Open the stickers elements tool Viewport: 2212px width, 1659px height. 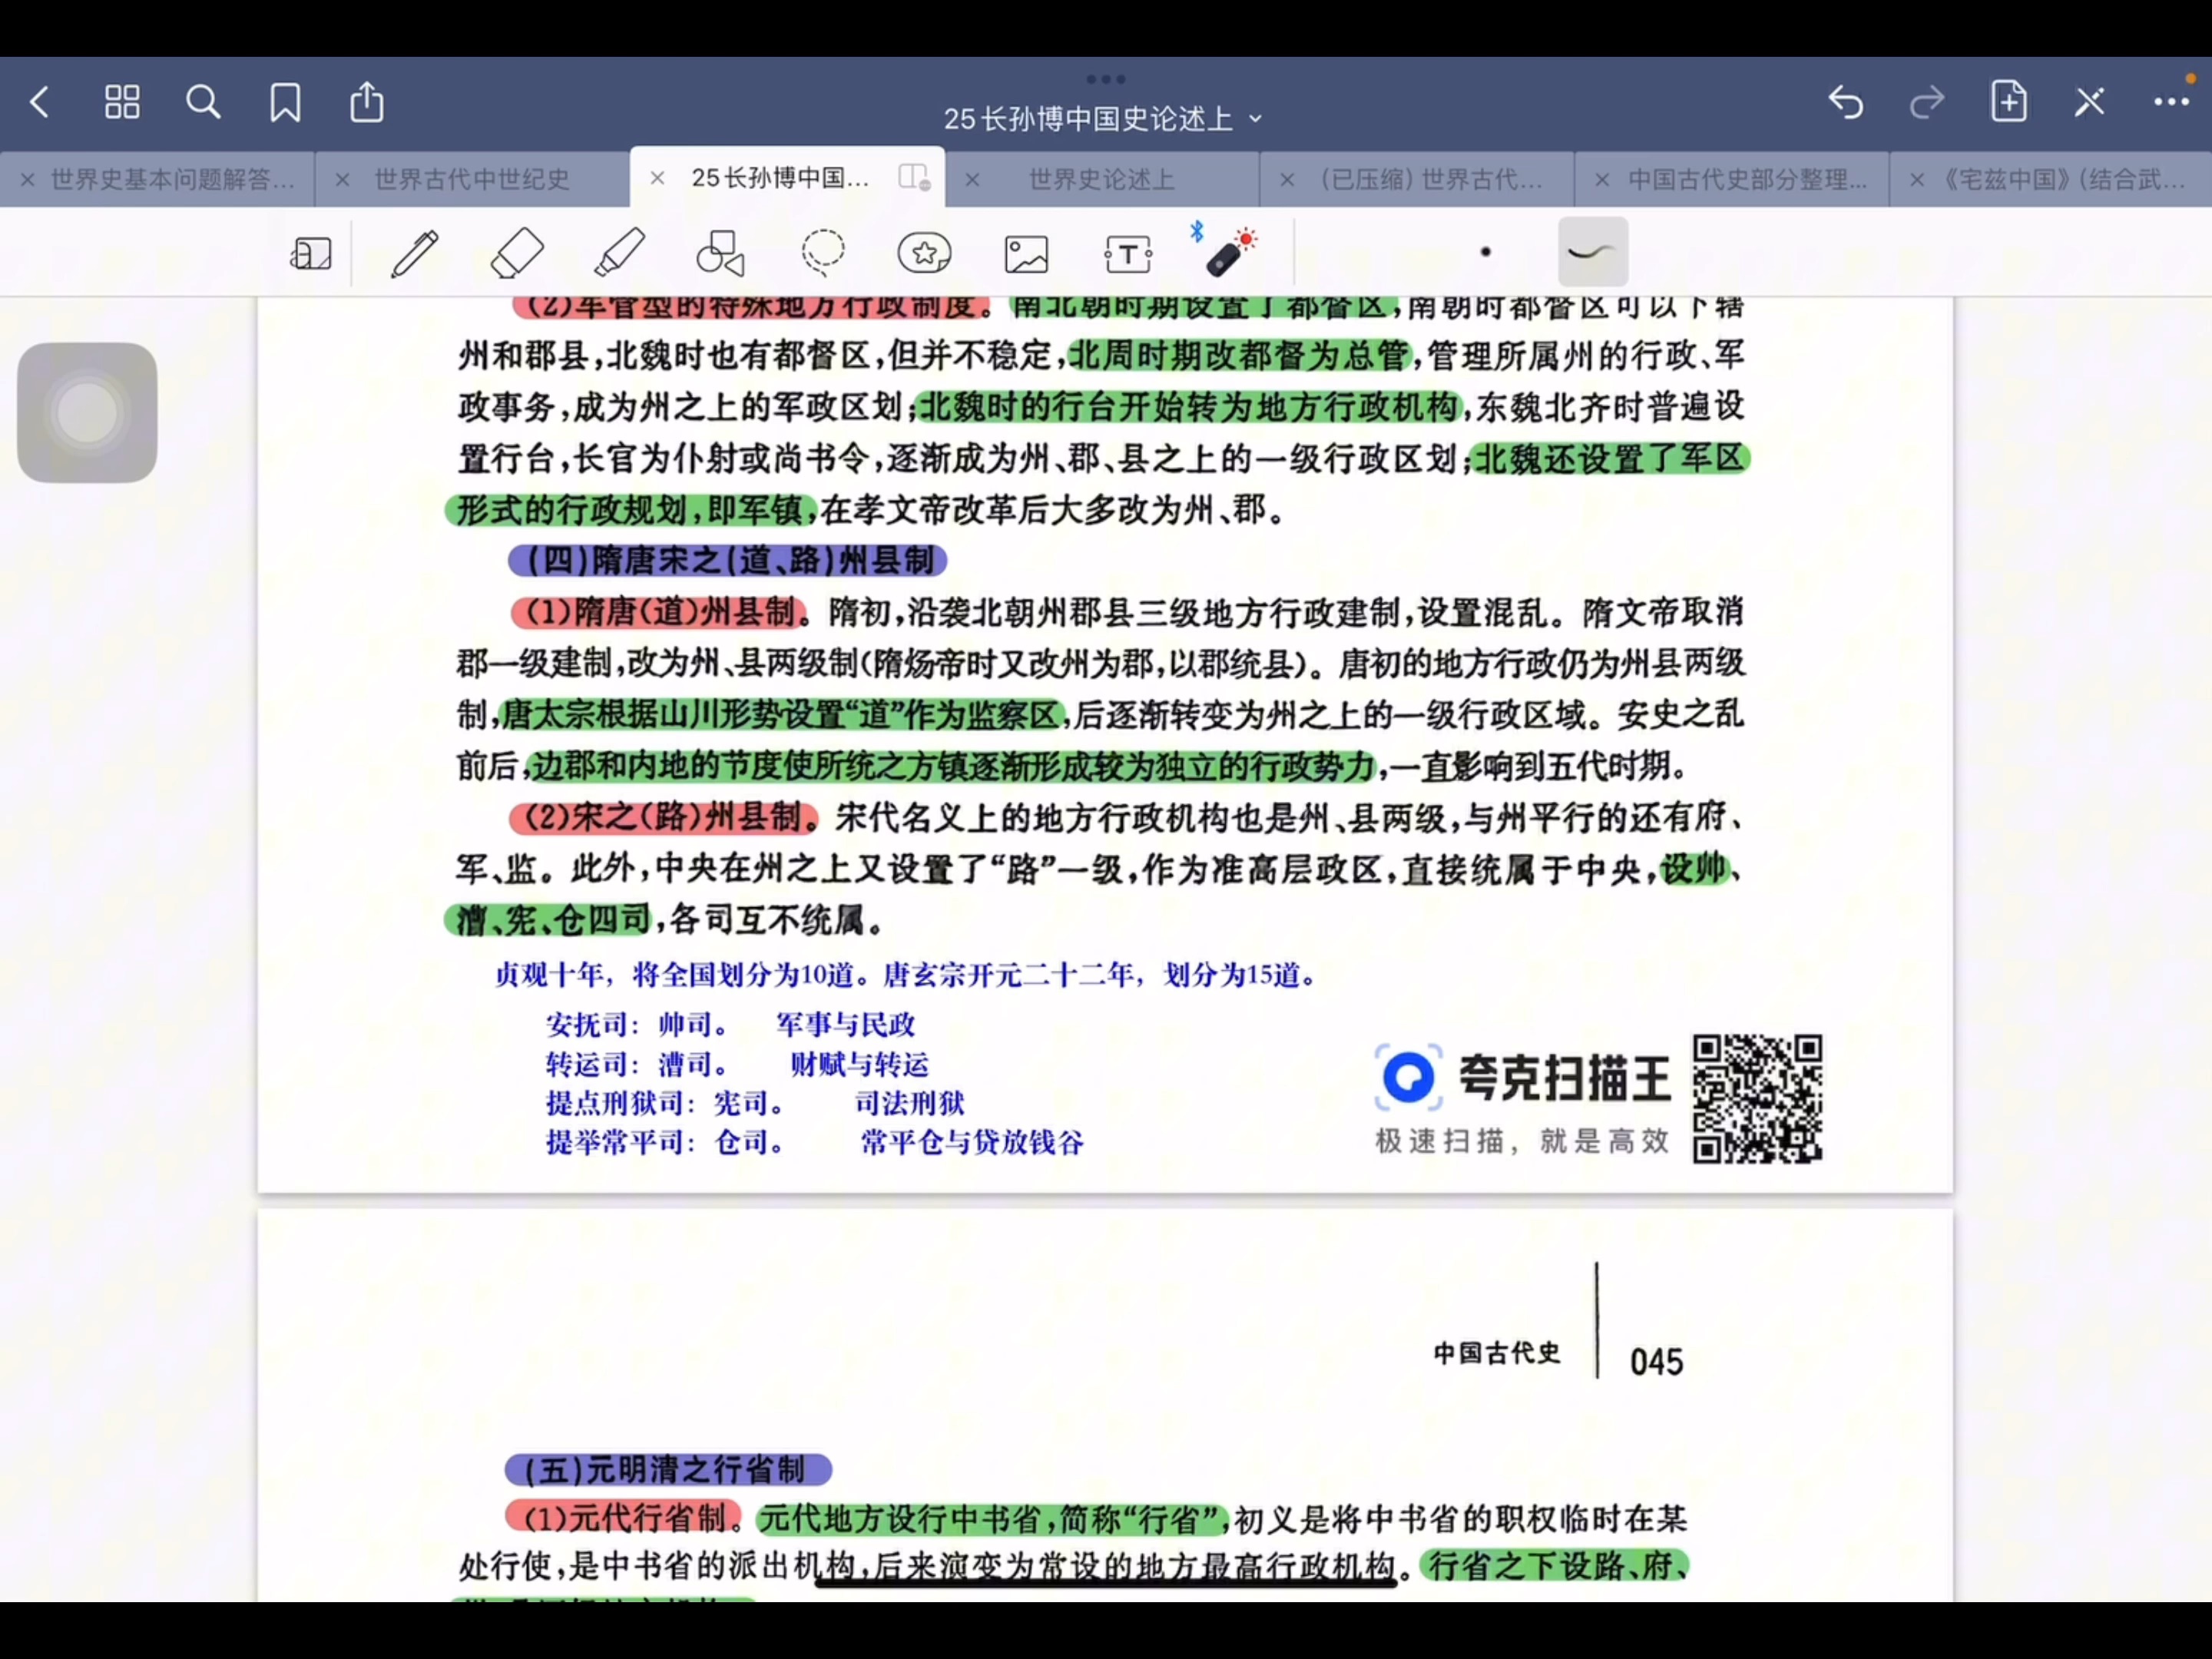[x=925, y=253]
